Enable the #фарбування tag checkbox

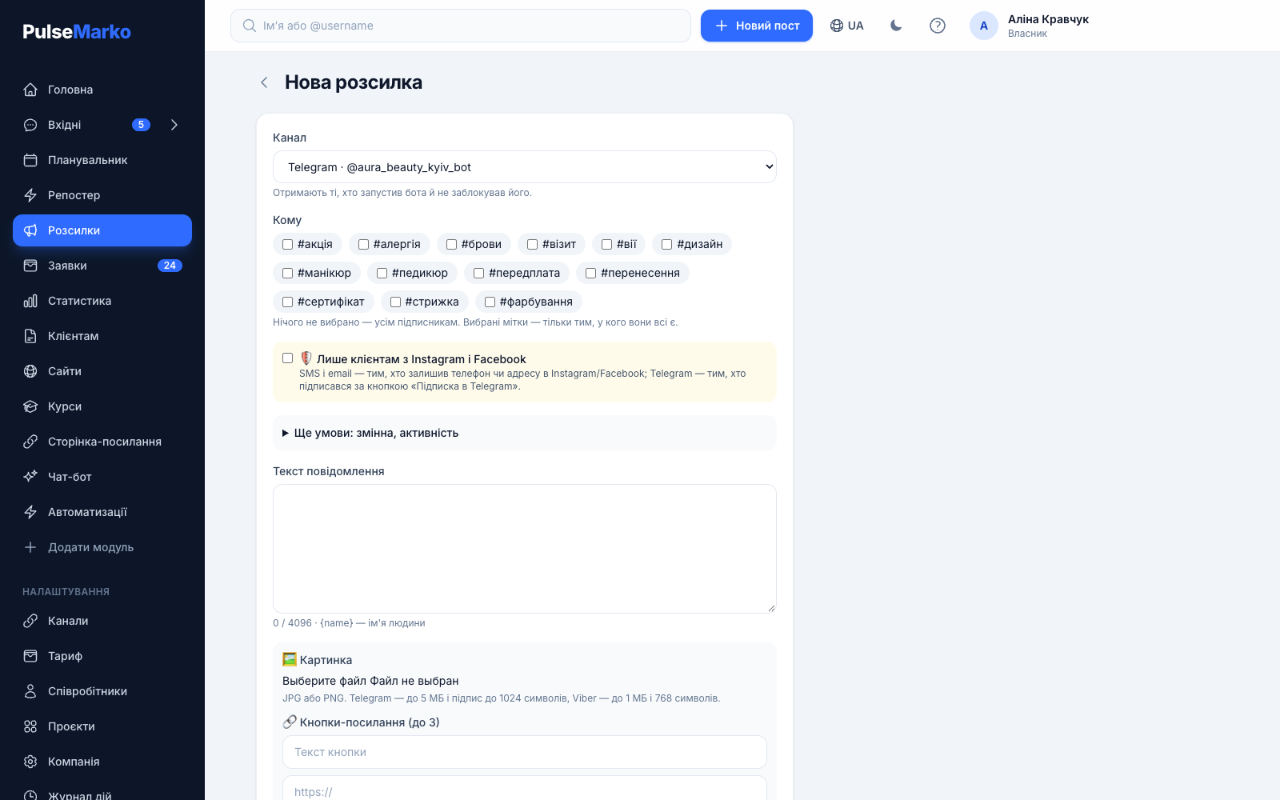point(490,302)
